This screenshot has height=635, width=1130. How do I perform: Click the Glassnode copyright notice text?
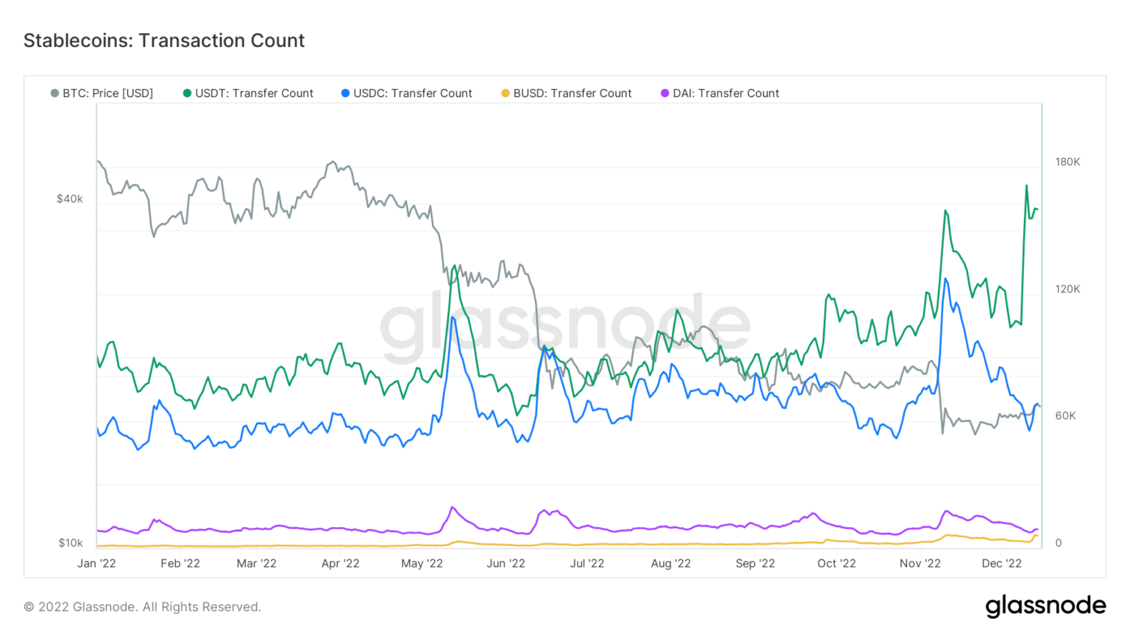coord(143,607)
